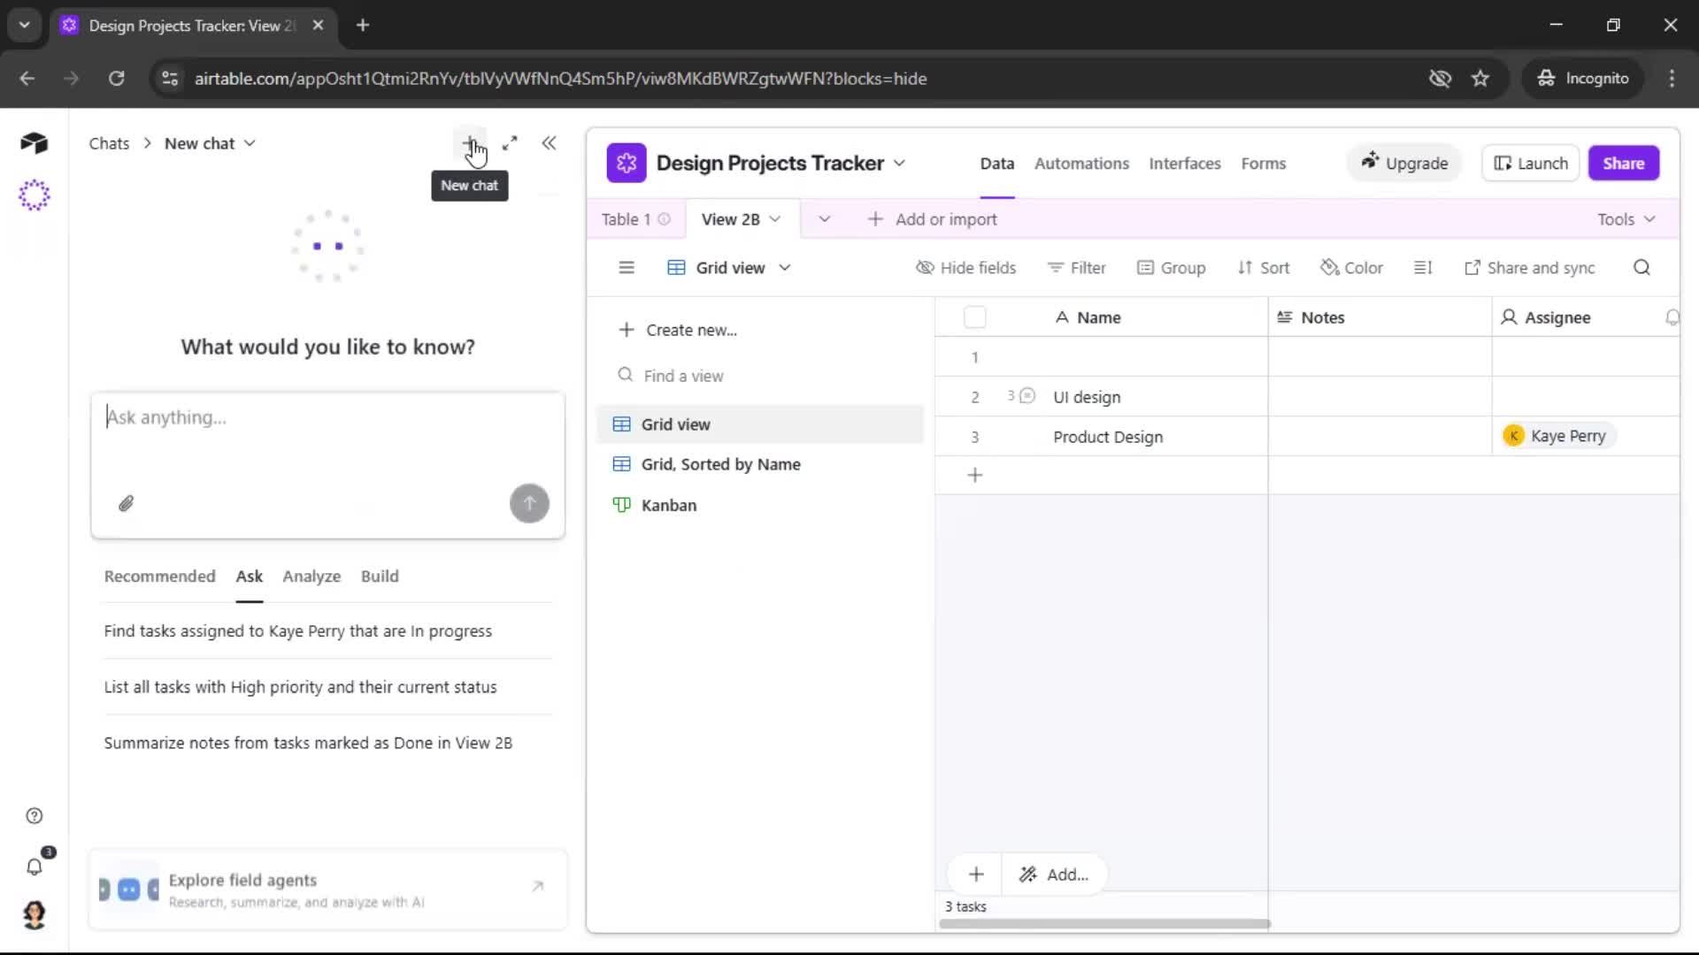Screen dimensions: 1699x955
Task: Click the Table 1 info icon
Action: tap(665, 219)
